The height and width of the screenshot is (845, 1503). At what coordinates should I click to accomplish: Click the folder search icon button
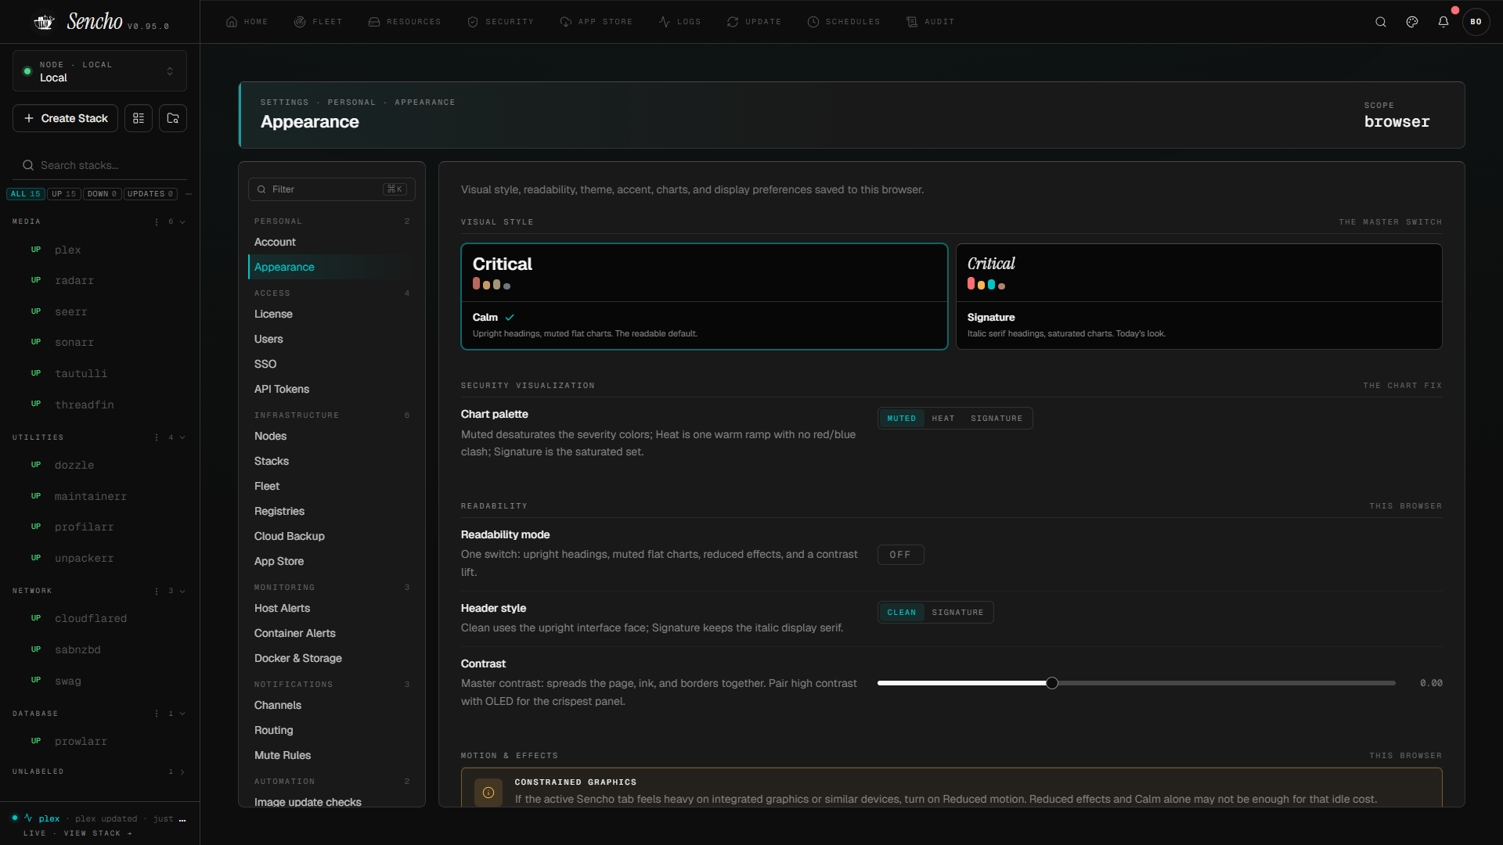pyautogui.click(x=173, y=118)
